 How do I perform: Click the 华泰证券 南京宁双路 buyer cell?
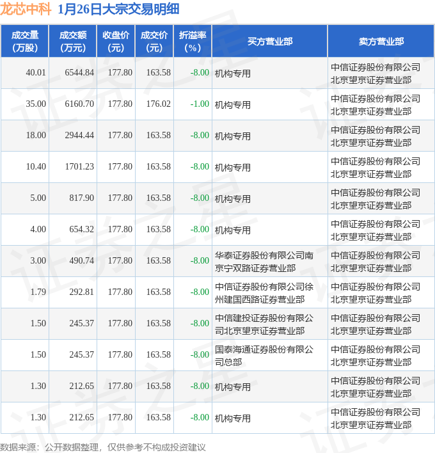pyautogui.click(x=264, y=261)
